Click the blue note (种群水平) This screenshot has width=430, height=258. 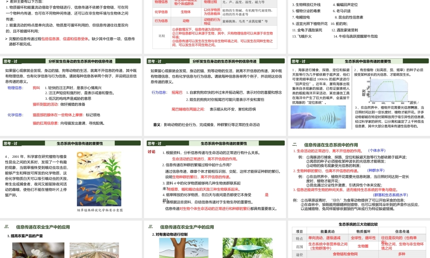coord(376,170)
